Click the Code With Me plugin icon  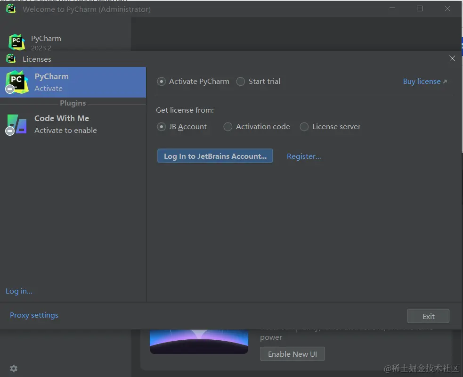16,124
